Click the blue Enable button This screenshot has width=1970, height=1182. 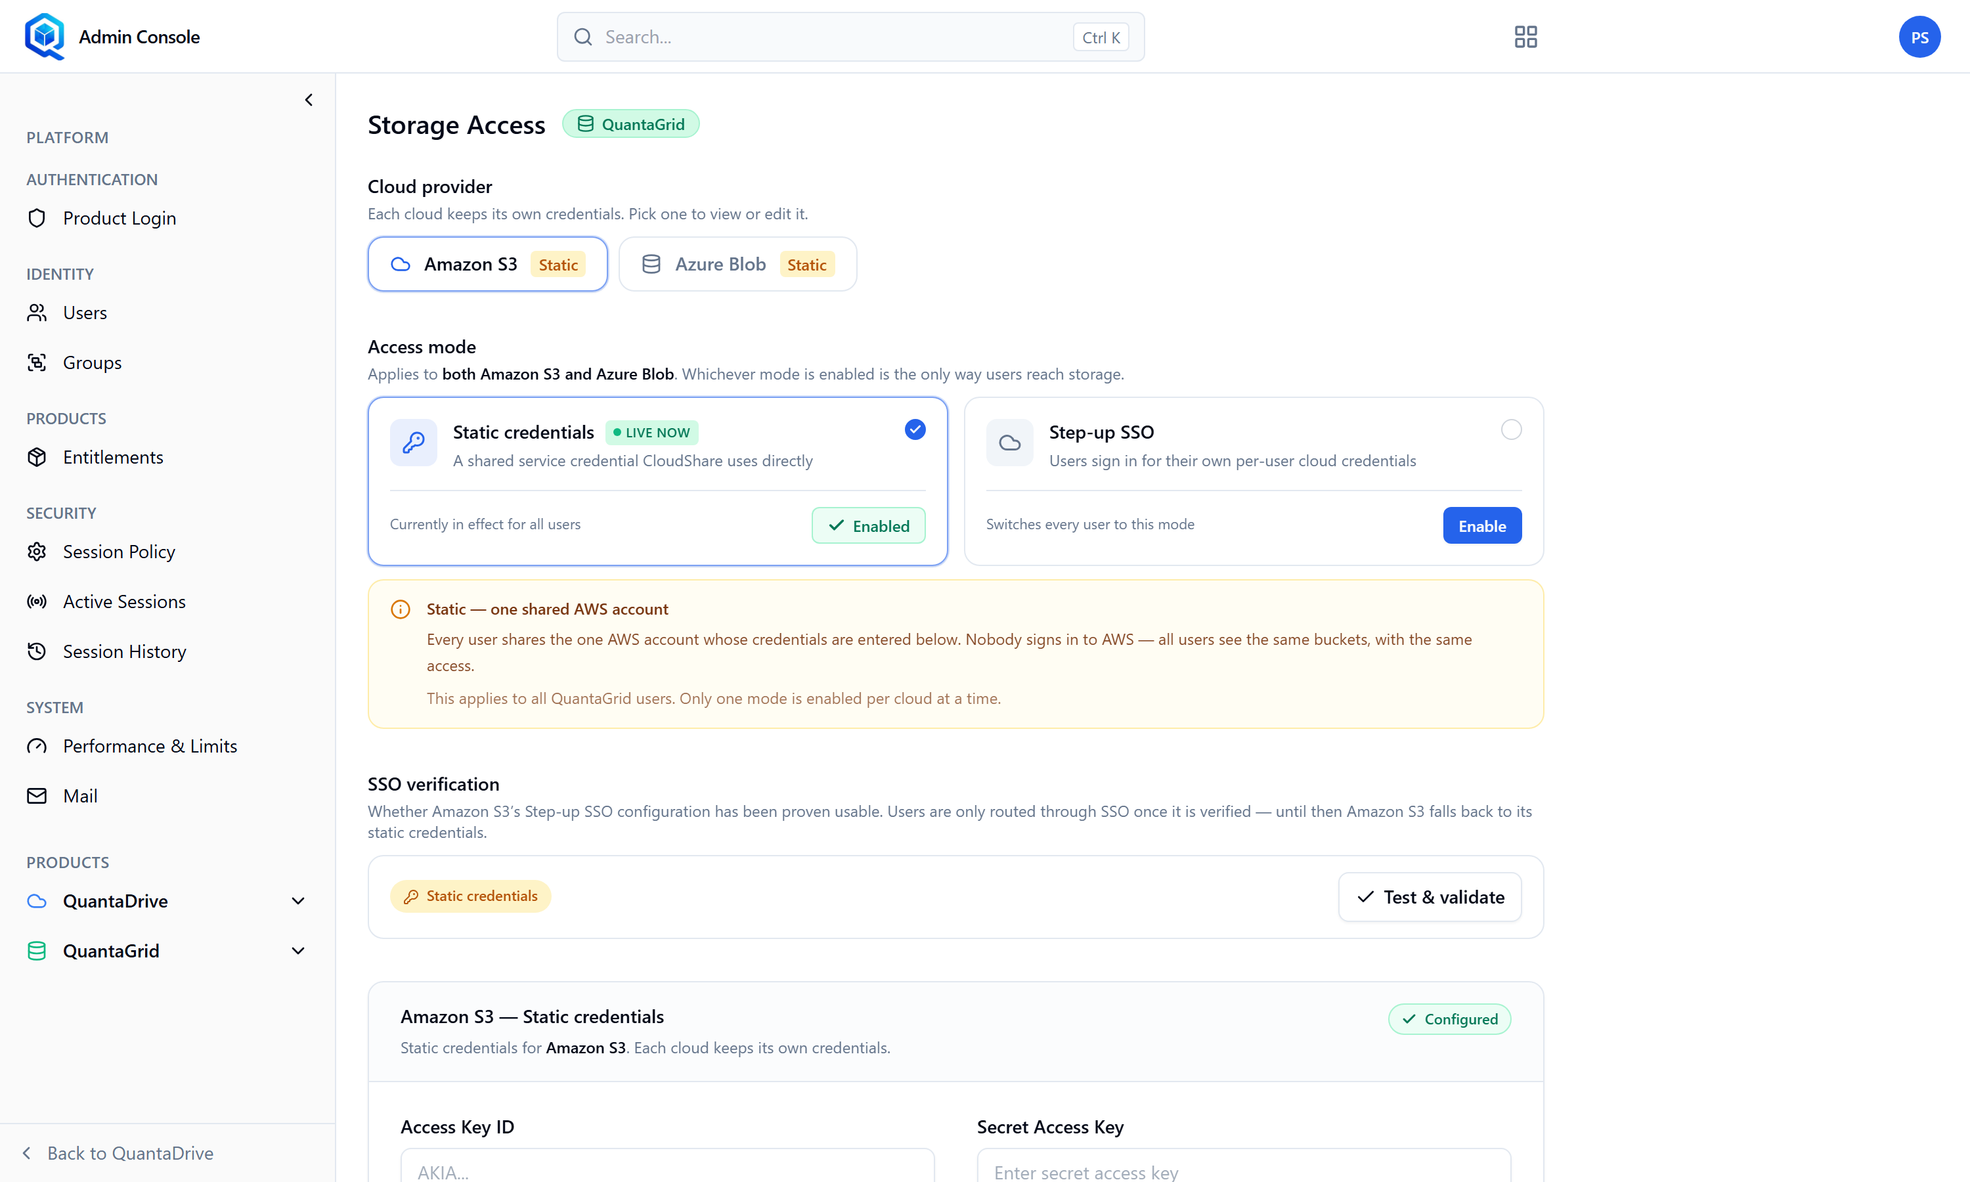pyautogui.click(x=1482, y=526)
